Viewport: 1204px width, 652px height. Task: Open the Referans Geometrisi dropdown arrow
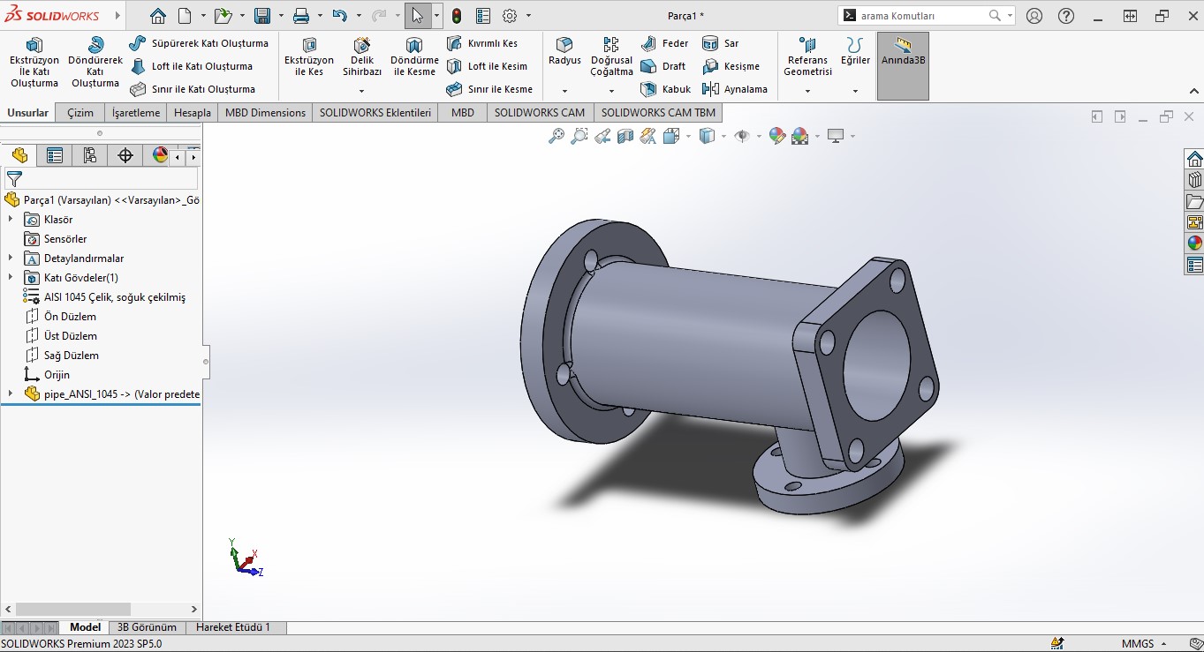[x=807, y=91]
